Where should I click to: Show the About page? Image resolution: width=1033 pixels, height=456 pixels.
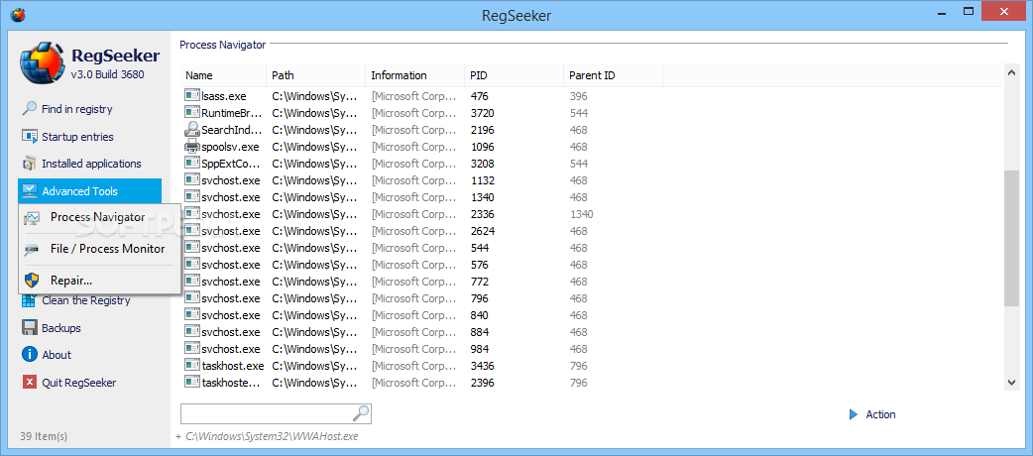pyautogui.click(x=57, y=355)
